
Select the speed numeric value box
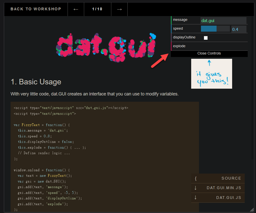[238, 29]
